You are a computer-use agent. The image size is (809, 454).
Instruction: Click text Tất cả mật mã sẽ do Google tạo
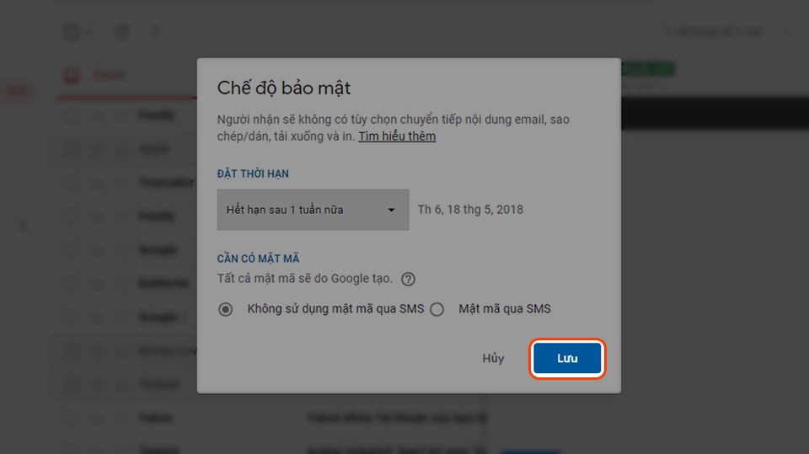(304, 279)
